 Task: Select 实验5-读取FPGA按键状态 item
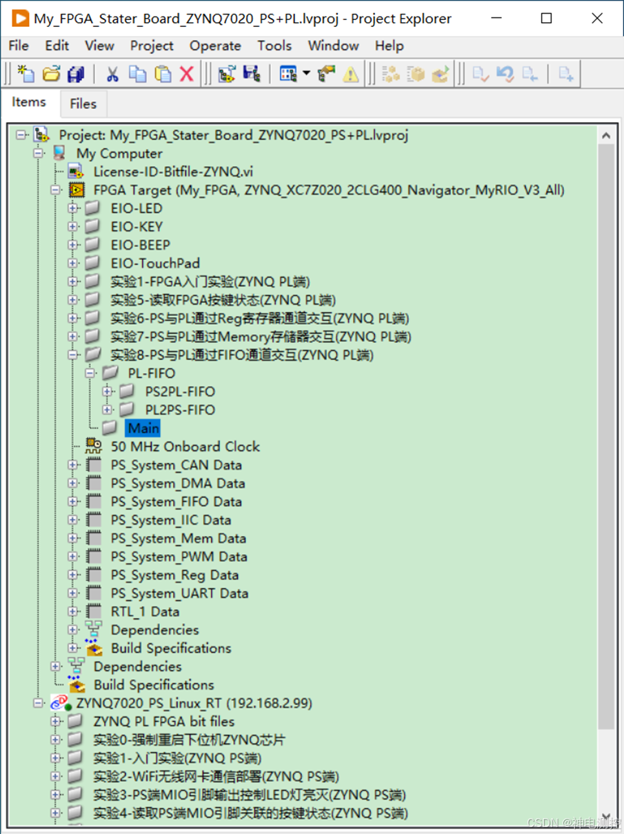click(x=223, y=300)
